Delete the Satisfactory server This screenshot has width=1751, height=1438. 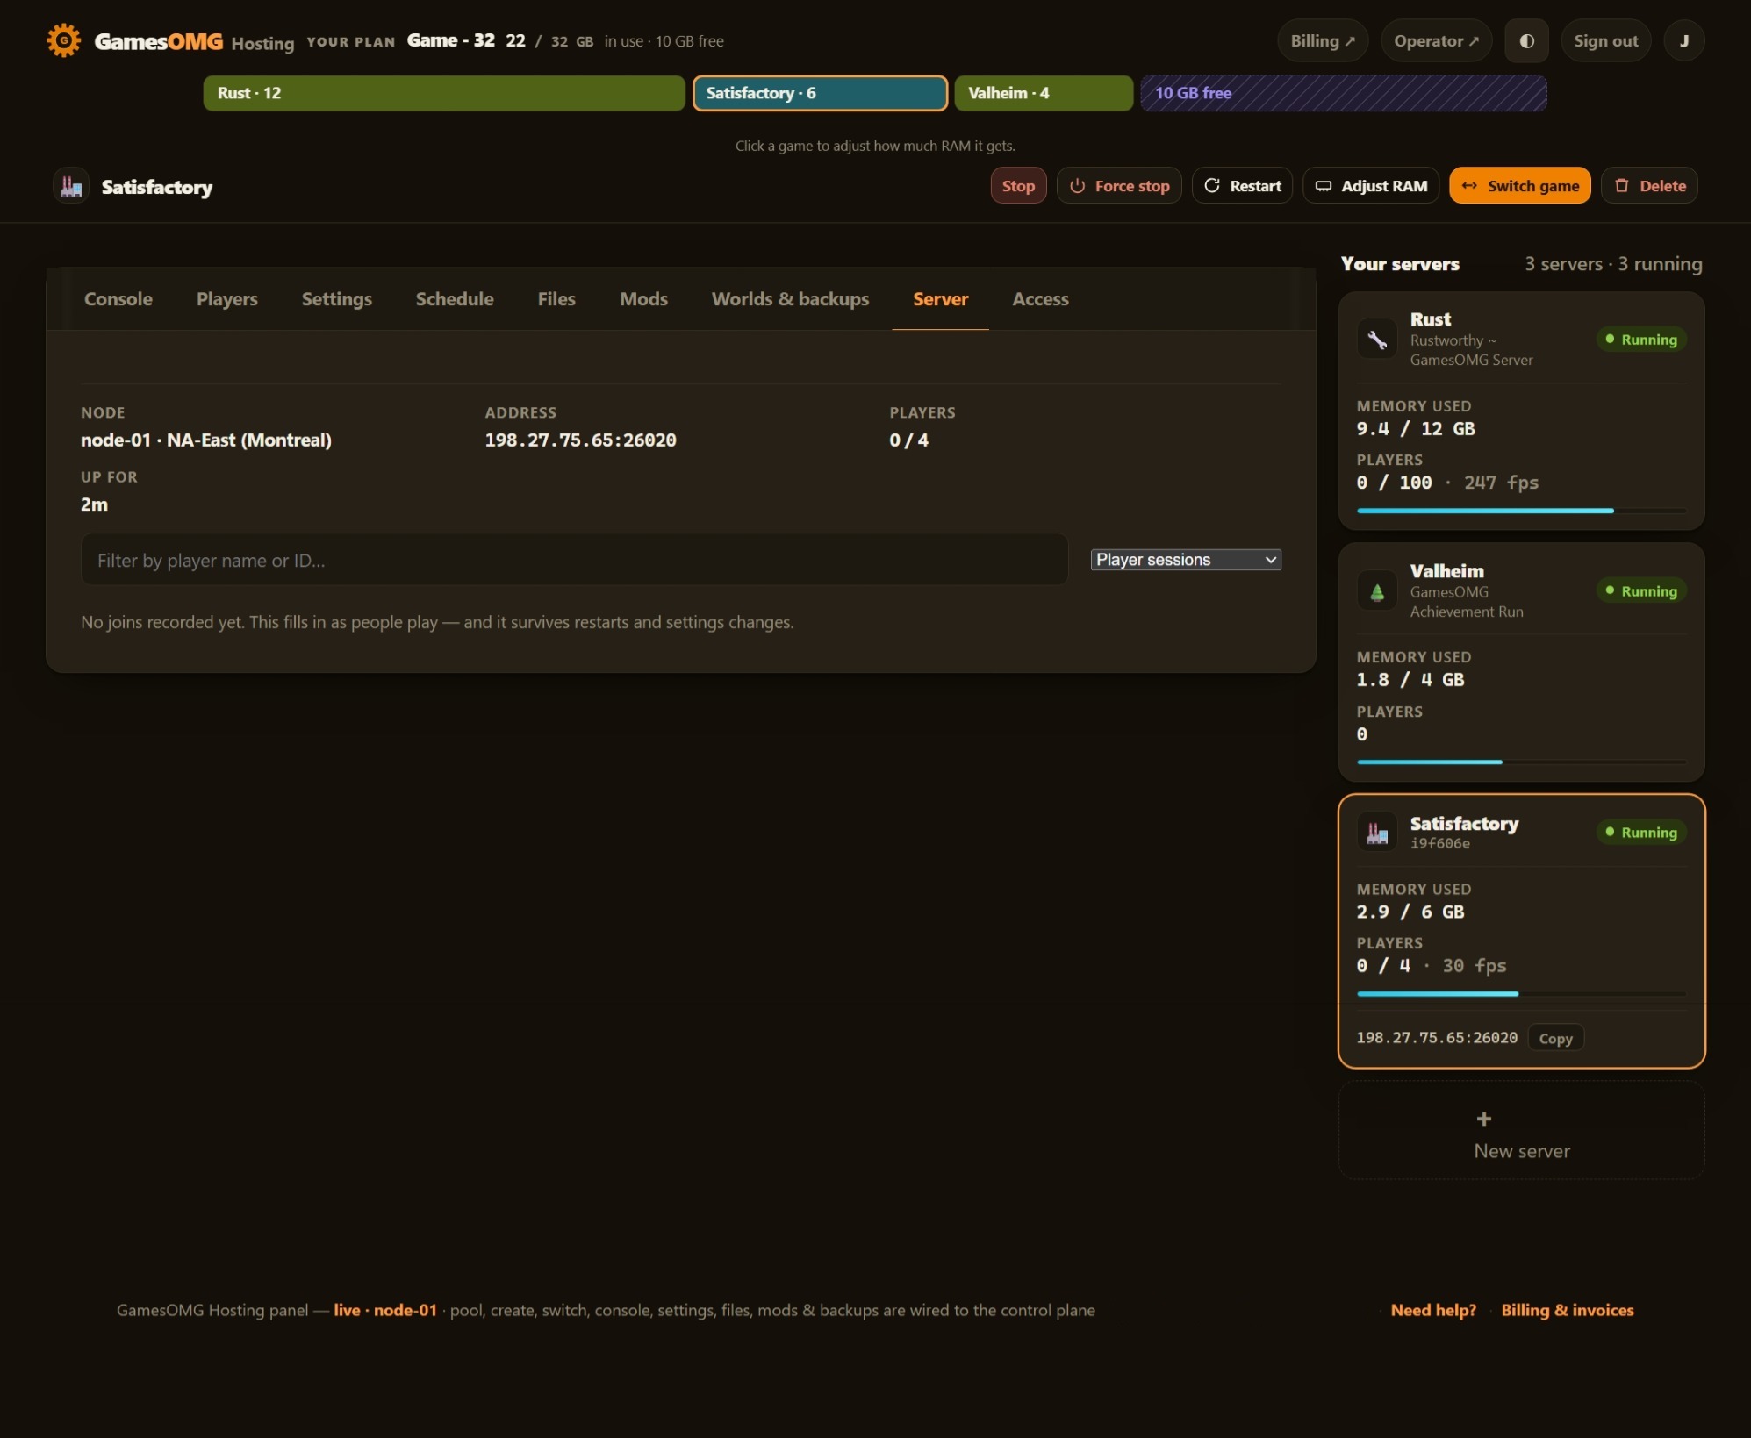coord(1649,186)
